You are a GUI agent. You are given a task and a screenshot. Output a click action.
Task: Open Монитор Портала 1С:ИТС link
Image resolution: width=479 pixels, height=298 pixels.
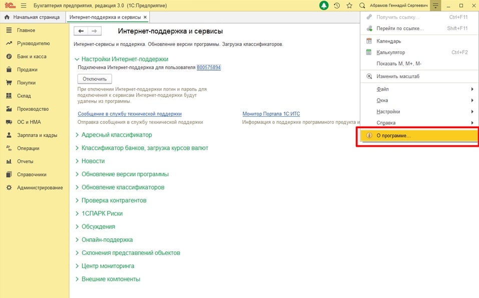click(x=271, y=114)
